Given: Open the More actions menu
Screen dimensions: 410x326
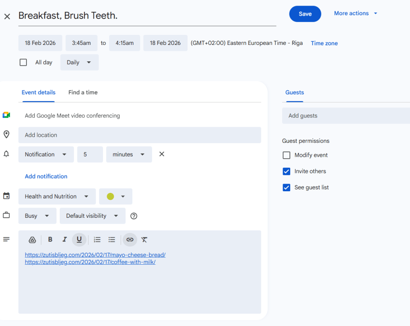Looking at the screenshot, I should pos(355,13).
